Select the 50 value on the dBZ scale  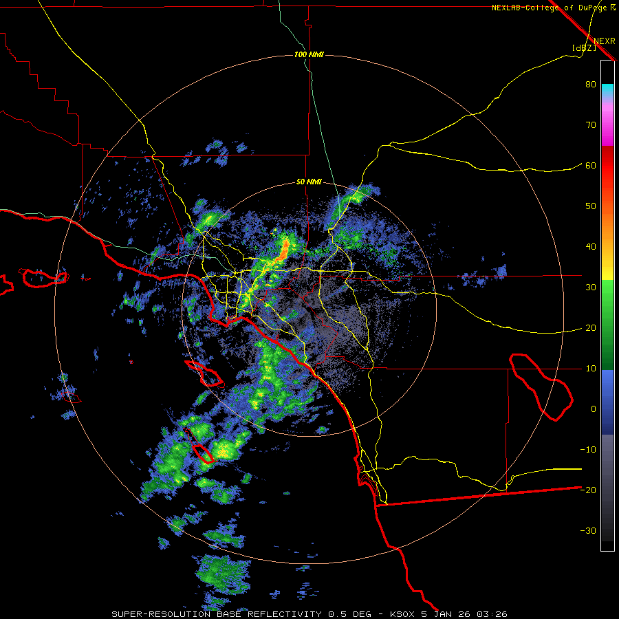pos(591,206)
